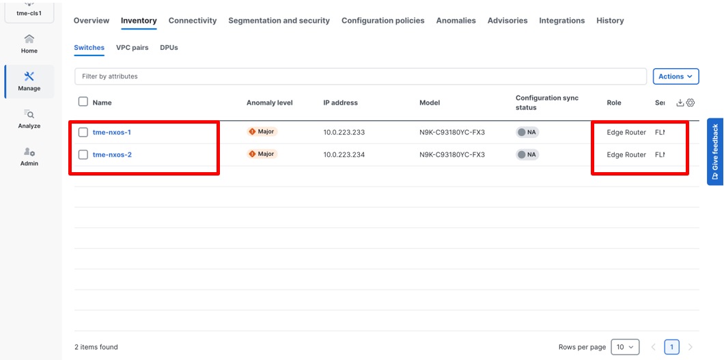Screen dimensions: 724x360
Task: Click model cell of tme-nxos-2 row
Action: pyautogui.click(x=452, y=154)
